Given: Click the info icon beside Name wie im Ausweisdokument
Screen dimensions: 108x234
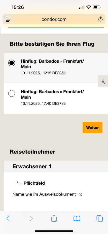Looking at the screenshot, I should pos(80,195).
